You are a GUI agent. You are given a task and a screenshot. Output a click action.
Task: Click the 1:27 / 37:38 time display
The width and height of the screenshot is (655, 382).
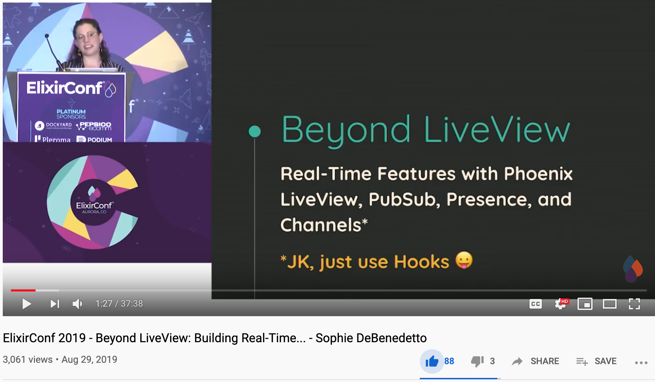point(119,303)
